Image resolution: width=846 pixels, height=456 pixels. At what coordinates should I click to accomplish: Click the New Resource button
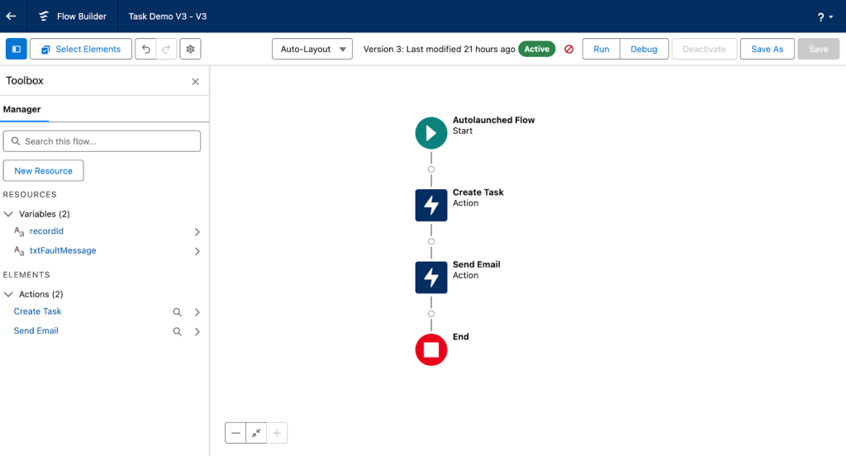point(43,170)
